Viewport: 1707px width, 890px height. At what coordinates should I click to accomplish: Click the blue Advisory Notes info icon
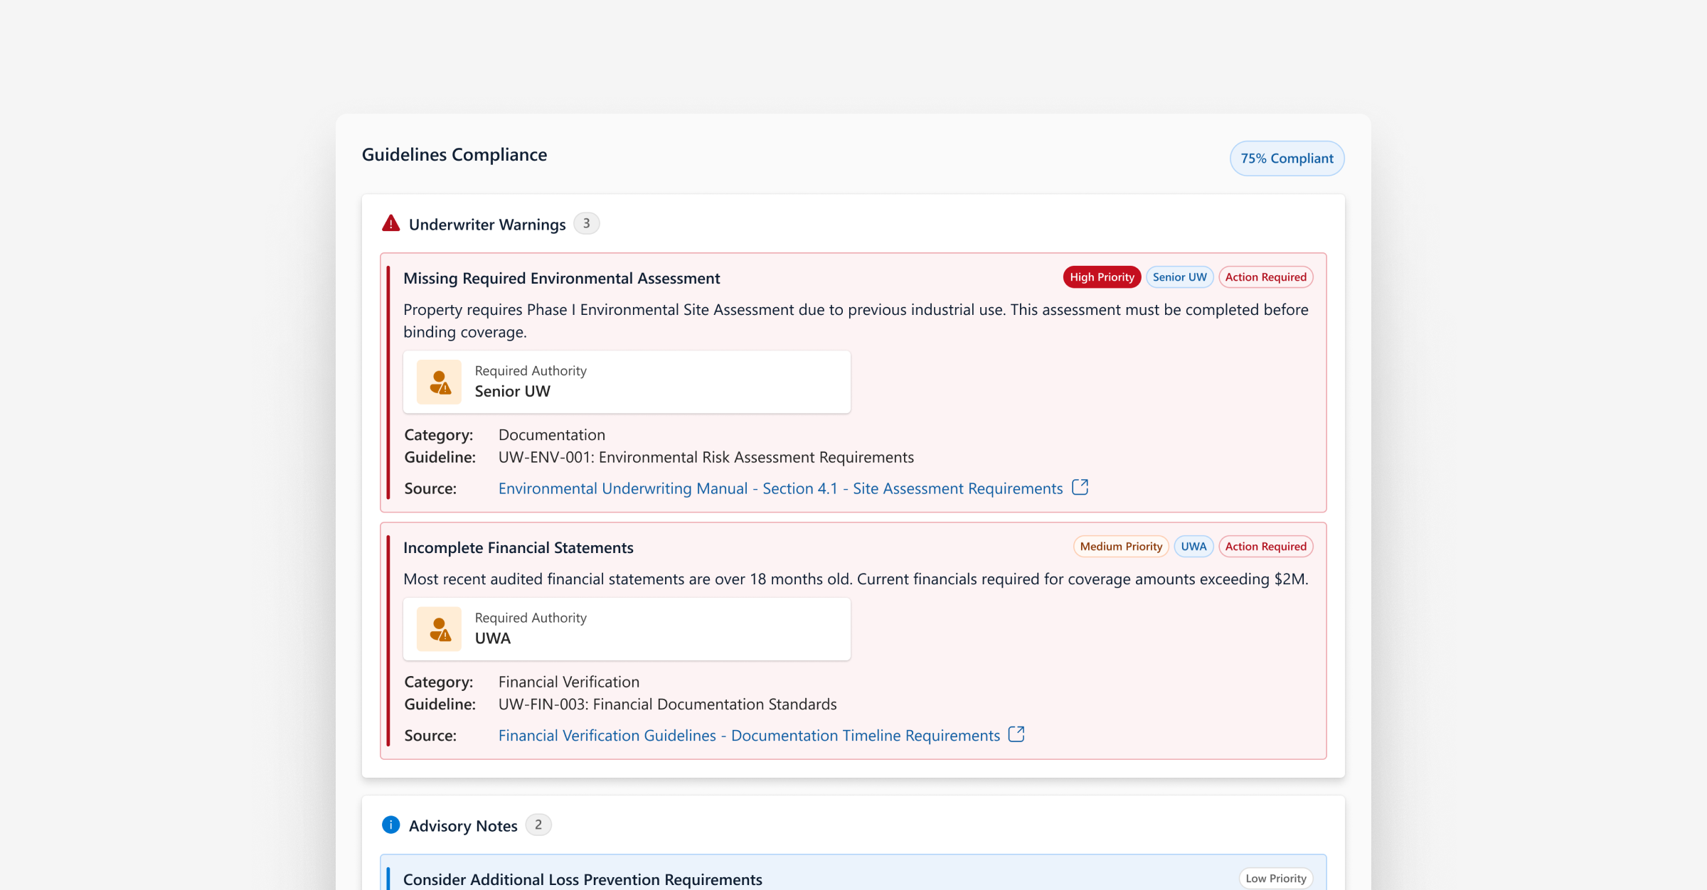(x=390, y=825)
